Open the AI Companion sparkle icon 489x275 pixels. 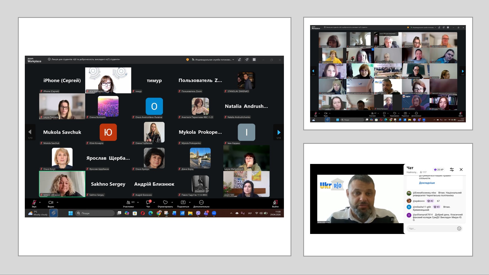tap(247, 60)
